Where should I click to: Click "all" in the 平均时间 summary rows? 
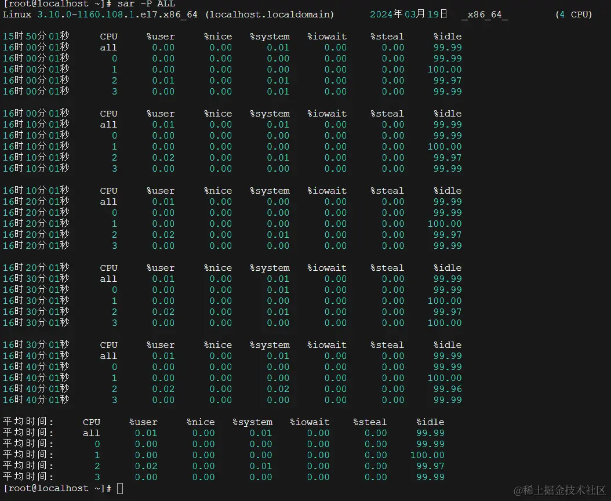pos(91,433)
